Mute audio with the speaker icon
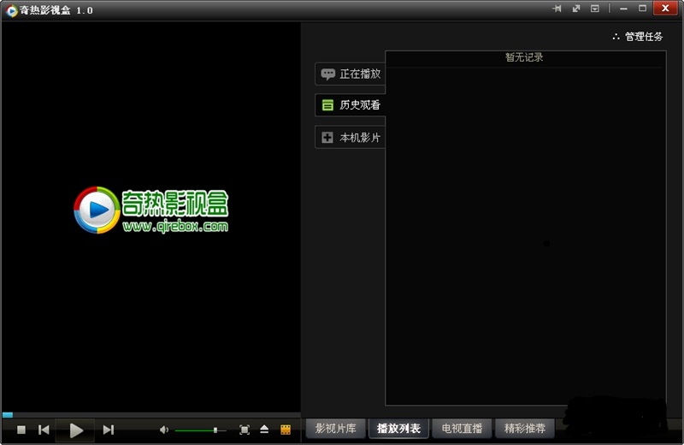Screen dimensions: 684x445 [x=164, y=430]
